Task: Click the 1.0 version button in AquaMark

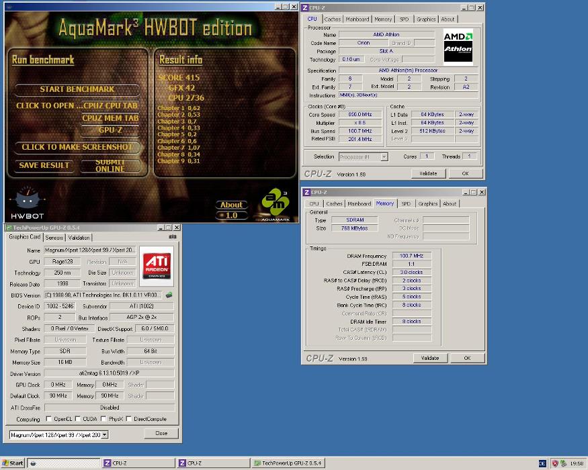Action: pos(231,216)
